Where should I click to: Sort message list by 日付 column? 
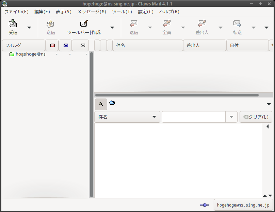tap(247, 45)
